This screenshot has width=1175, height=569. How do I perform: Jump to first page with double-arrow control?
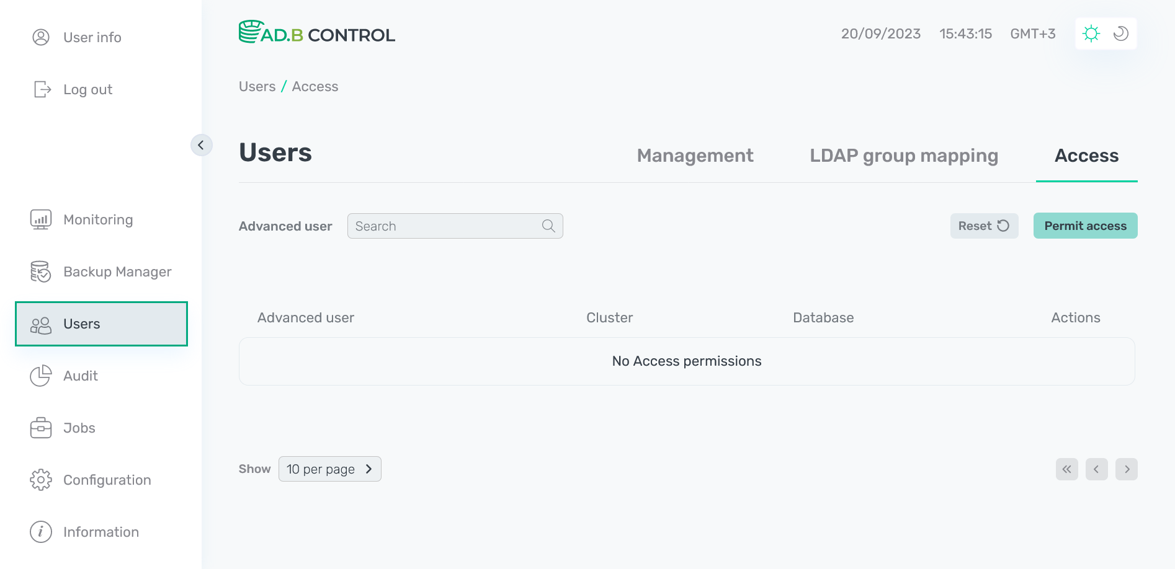click(1067, 469)
